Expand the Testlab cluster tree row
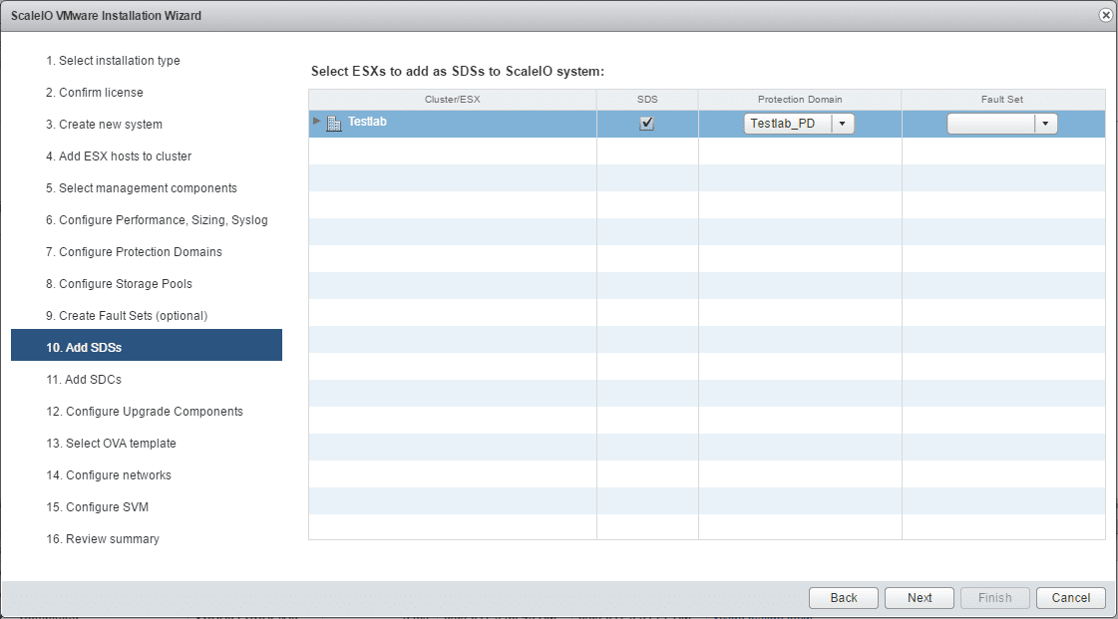This screenshot has height=619, width=1118. [316, 121]
